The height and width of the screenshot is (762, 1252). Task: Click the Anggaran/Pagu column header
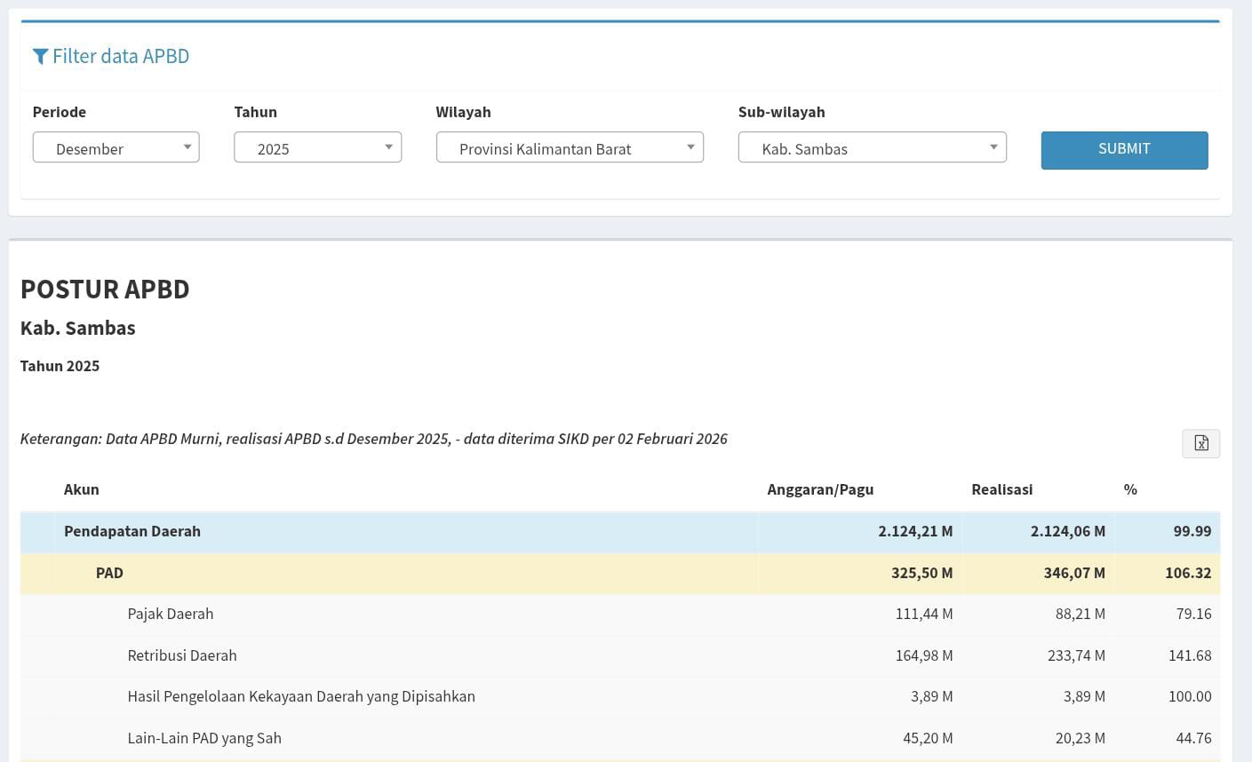coord(820,489)
